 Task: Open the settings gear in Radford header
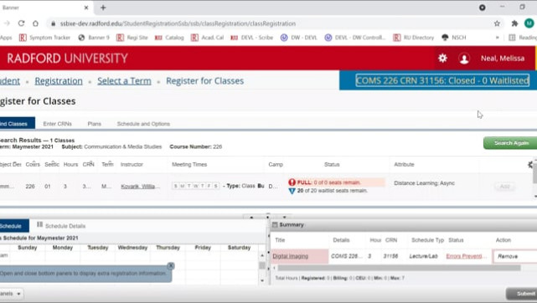(x=442, y=58)
